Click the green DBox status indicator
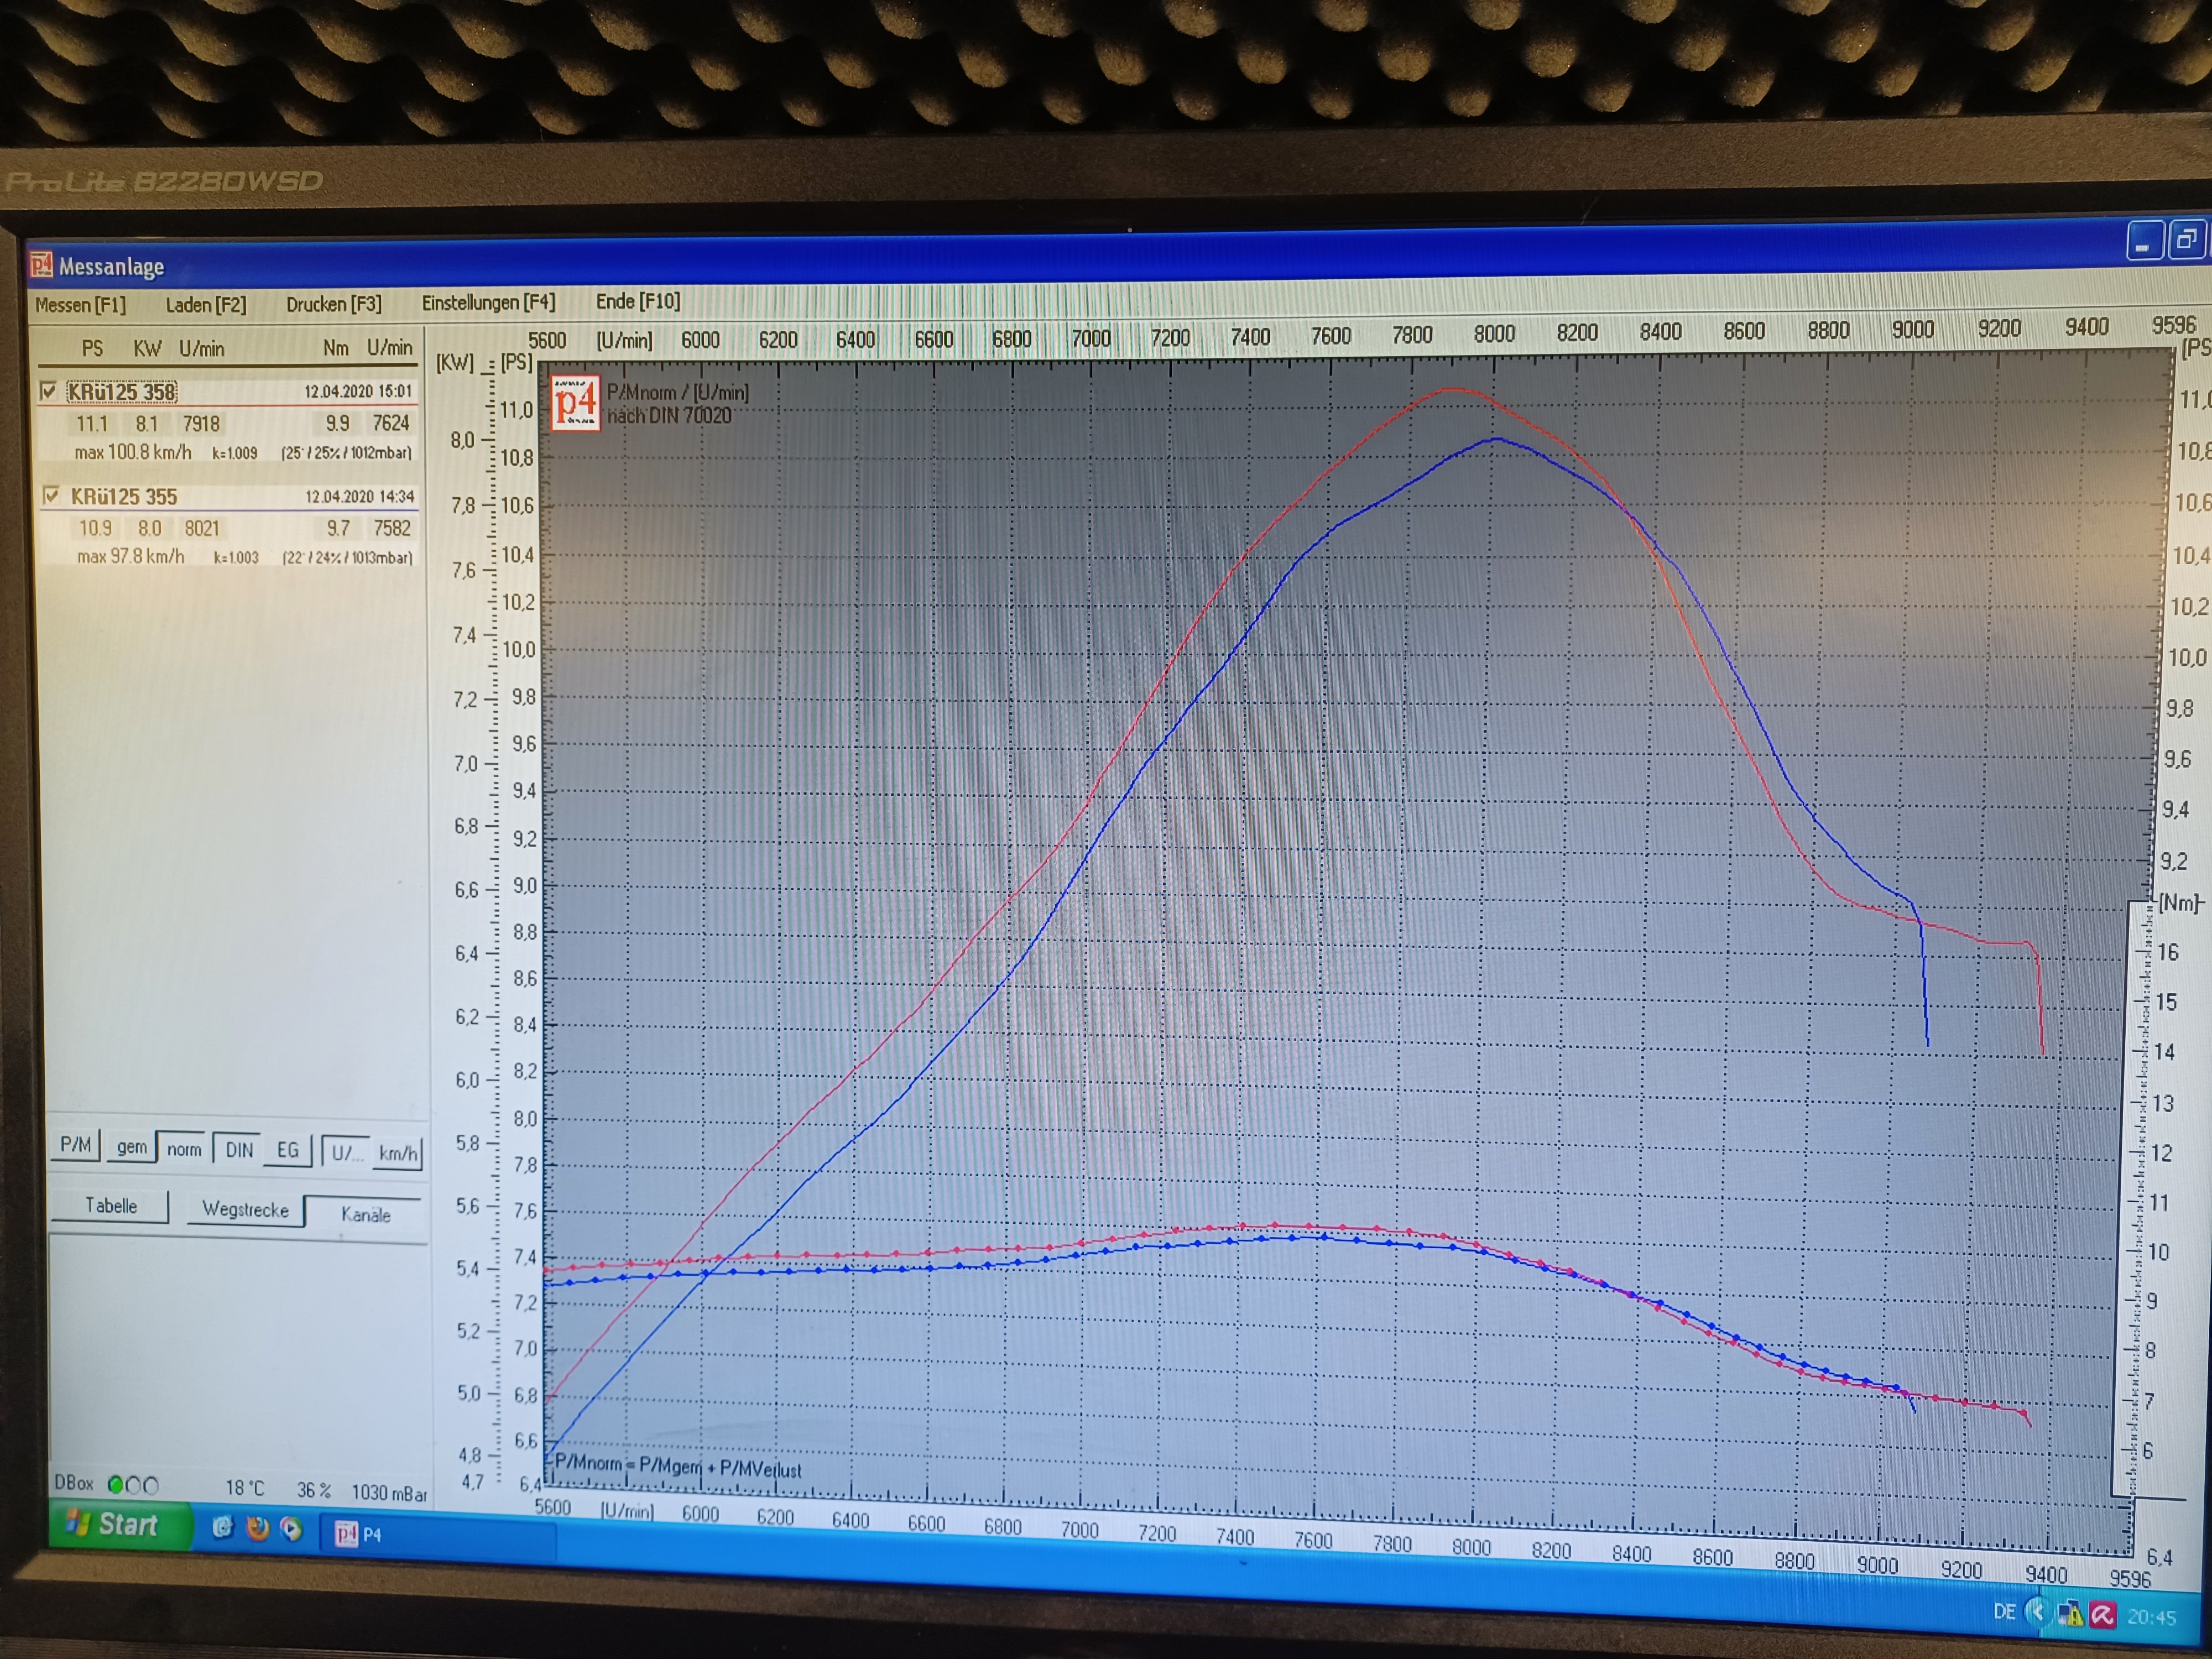Screen dimensions: 2212x1659 [116, 1484]
